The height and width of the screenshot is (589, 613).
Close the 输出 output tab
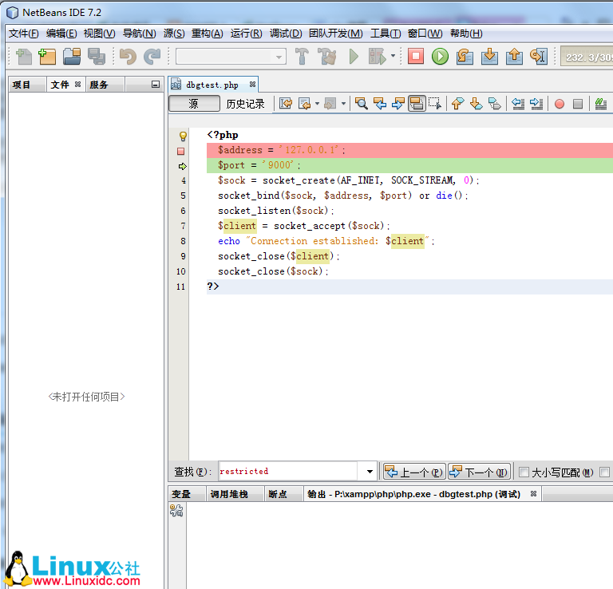coord(534,494)
